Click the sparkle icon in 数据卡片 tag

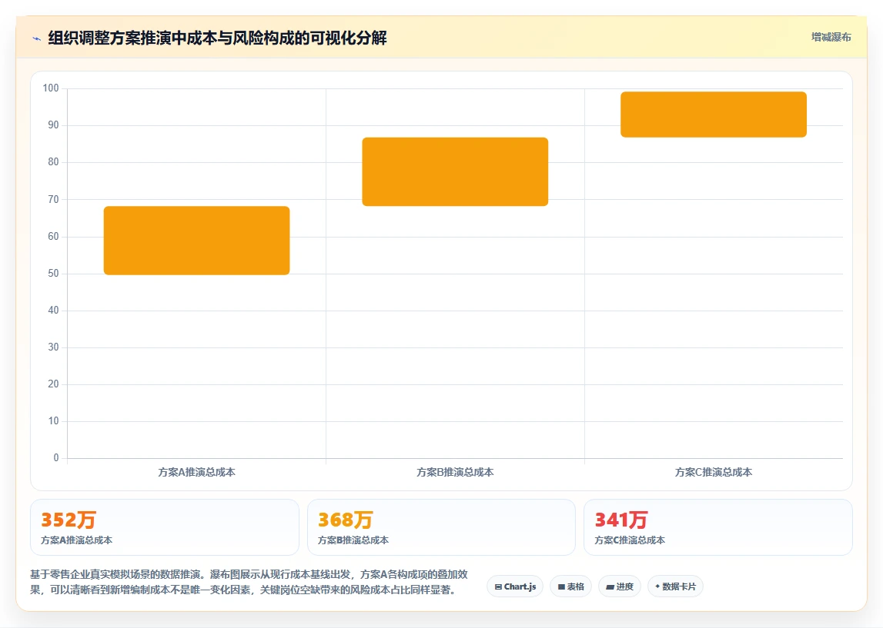point(657,586)
